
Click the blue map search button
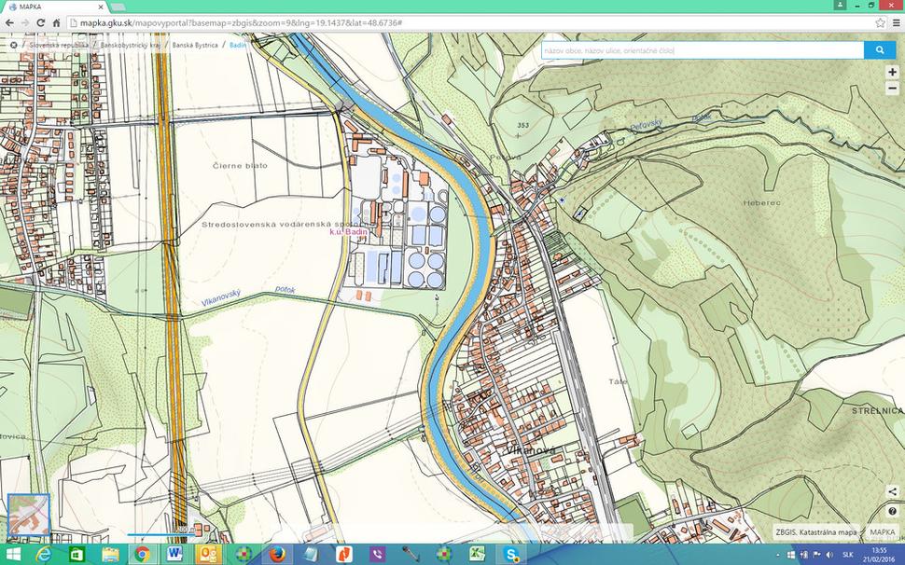pos(880,50)
